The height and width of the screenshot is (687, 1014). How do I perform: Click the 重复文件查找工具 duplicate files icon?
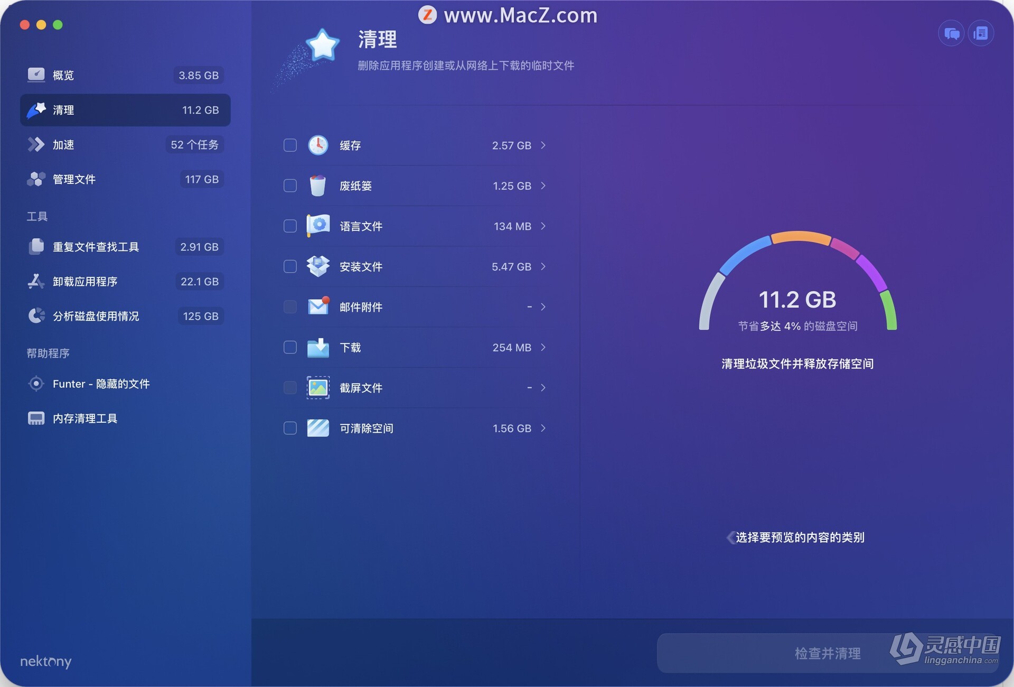point(36,246)
